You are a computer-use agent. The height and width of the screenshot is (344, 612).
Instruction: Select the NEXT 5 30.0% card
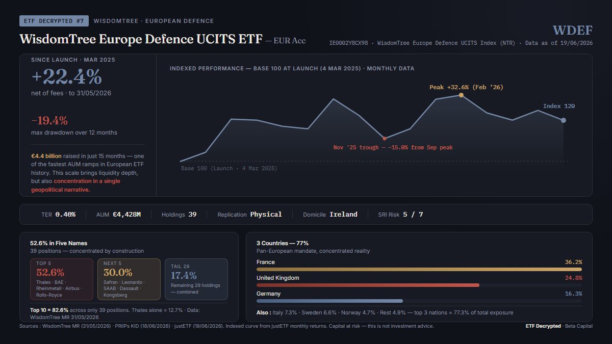coord(129,279)
